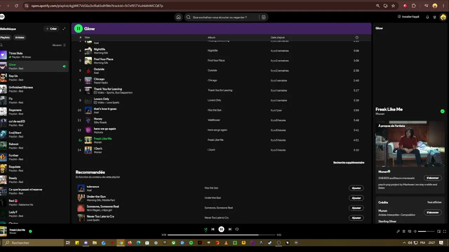This screenshot has width=449, height=252.
Task: Toggle repeat mode
Action: (x=237, y=229)
